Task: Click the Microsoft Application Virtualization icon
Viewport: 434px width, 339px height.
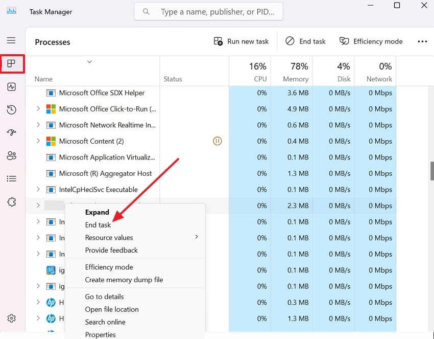Action: pyautogui.click(x=51, y=157)
